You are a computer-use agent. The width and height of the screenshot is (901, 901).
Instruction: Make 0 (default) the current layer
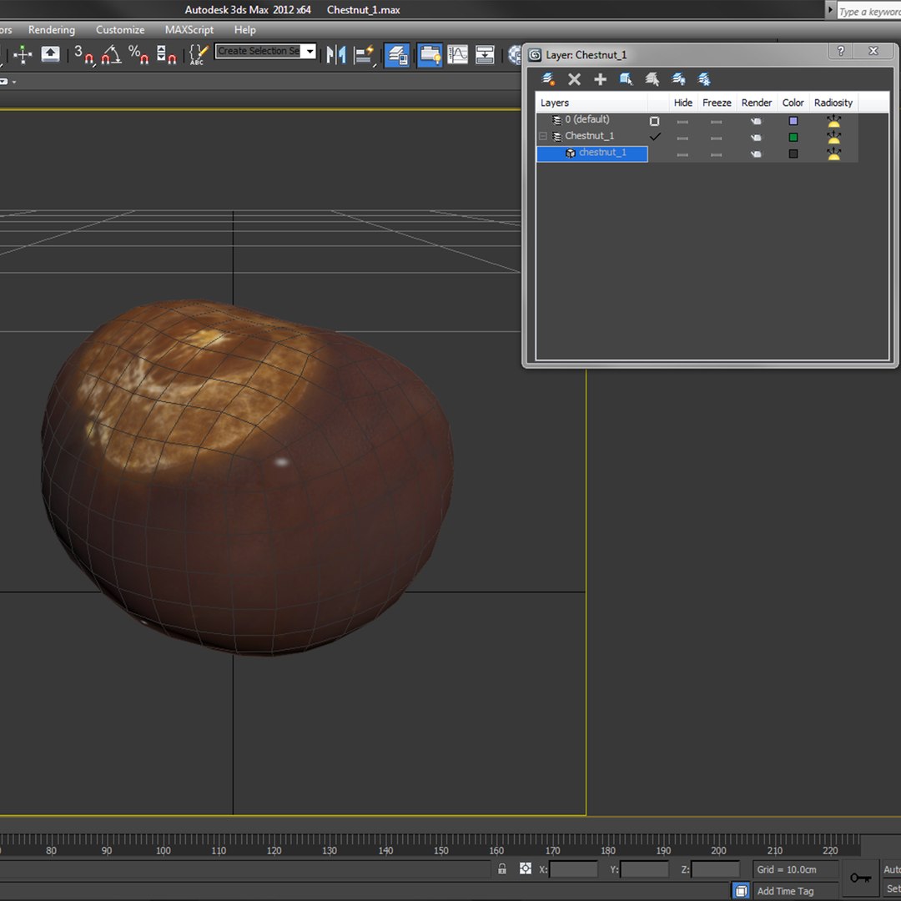(x=654, y=121)
